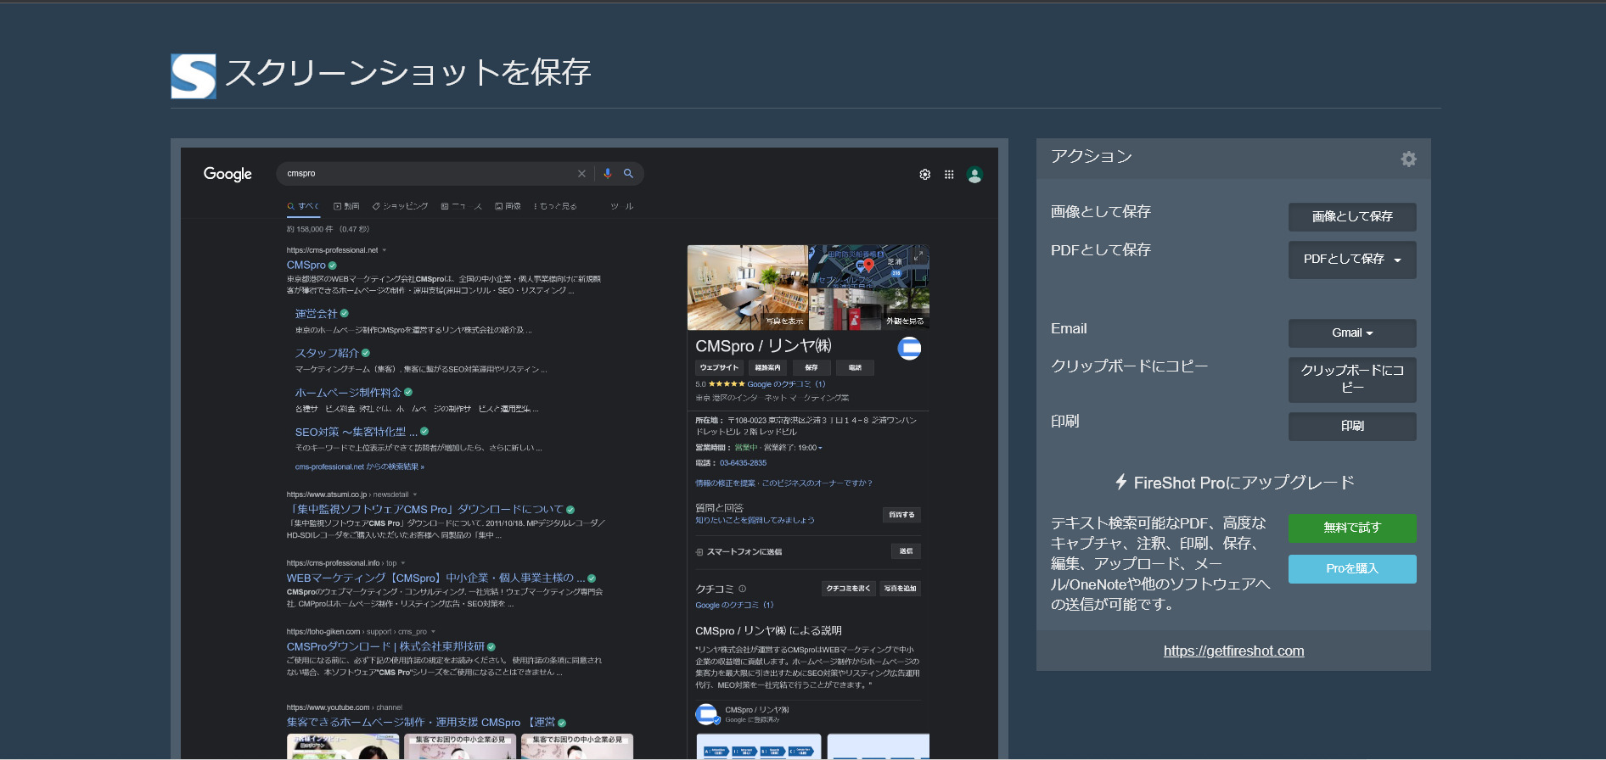The height and width of the screenshot is (760, 1606).
Task: Click the office interior photo in preview knowledge panel
Action: coord(747,288)
